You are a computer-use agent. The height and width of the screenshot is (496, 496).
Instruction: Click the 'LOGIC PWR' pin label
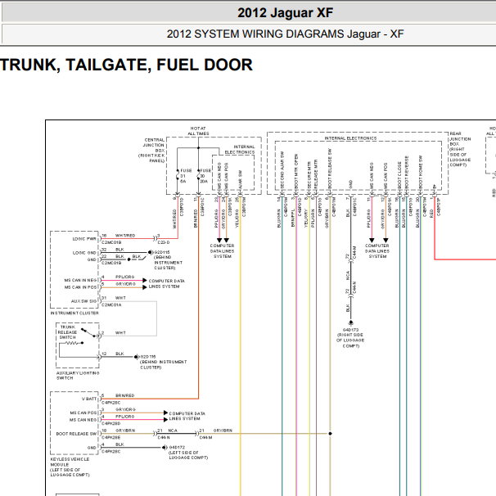pos(84,239)
